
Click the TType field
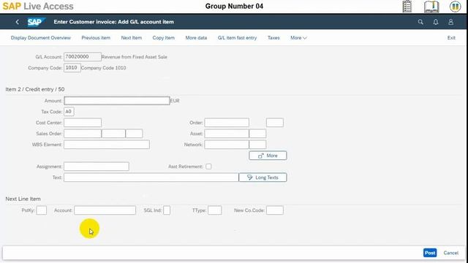[x=215, y=210]
